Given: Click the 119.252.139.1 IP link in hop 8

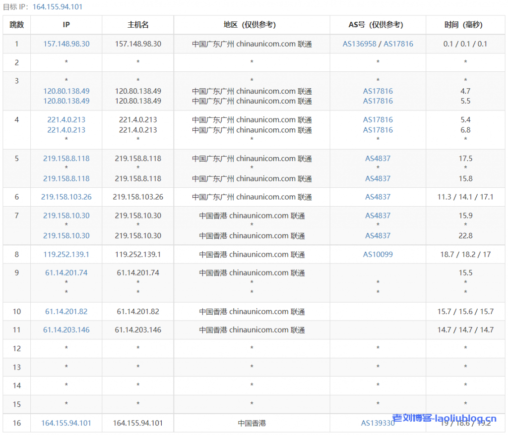Looking at the screenshot, I should [66, 254].
